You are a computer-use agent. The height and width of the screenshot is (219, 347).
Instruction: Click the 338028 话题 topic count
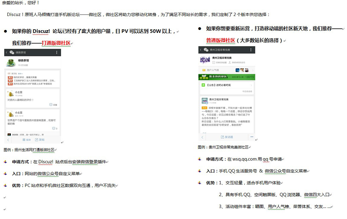(219, 63)
